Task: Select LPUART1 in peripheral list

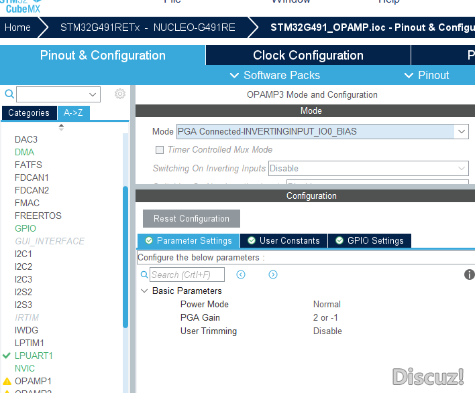Action: click(x=34, y=356)
